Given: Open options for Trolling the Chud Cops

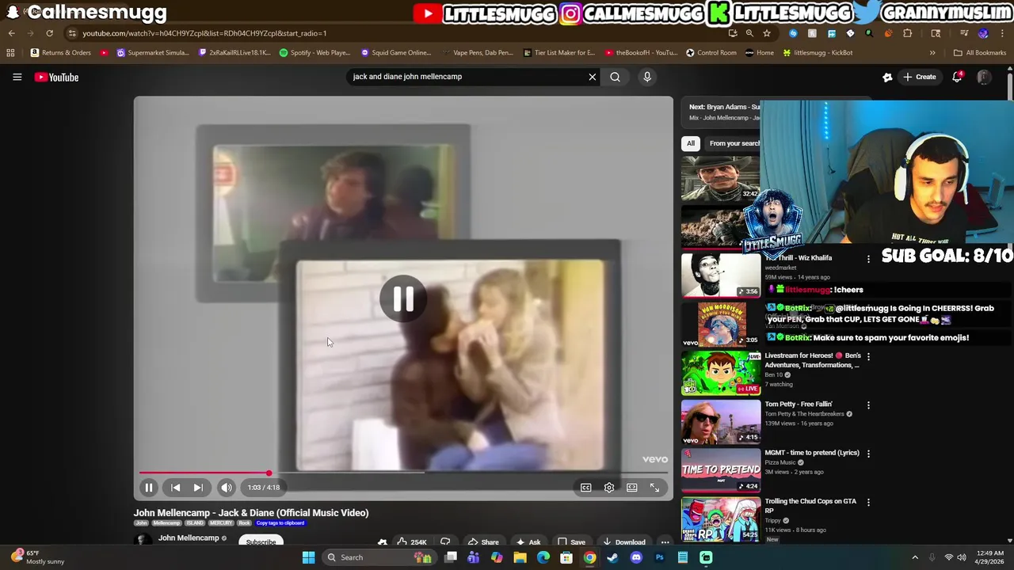Looking at the screenshot, I should pyautogui.click(x=868, y=502).
